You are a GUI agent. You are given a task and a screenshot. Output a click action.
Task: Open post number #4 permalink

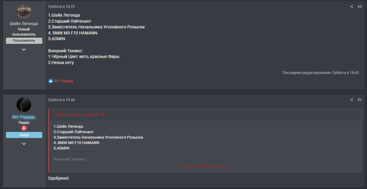click(x=360, y=6)
